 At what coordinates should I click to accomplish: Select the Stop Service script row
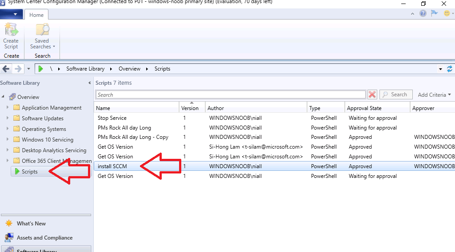point(275,118)
